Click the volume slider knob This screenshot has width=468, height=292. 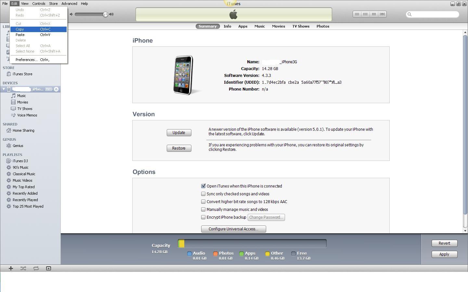tap(105, 14)
